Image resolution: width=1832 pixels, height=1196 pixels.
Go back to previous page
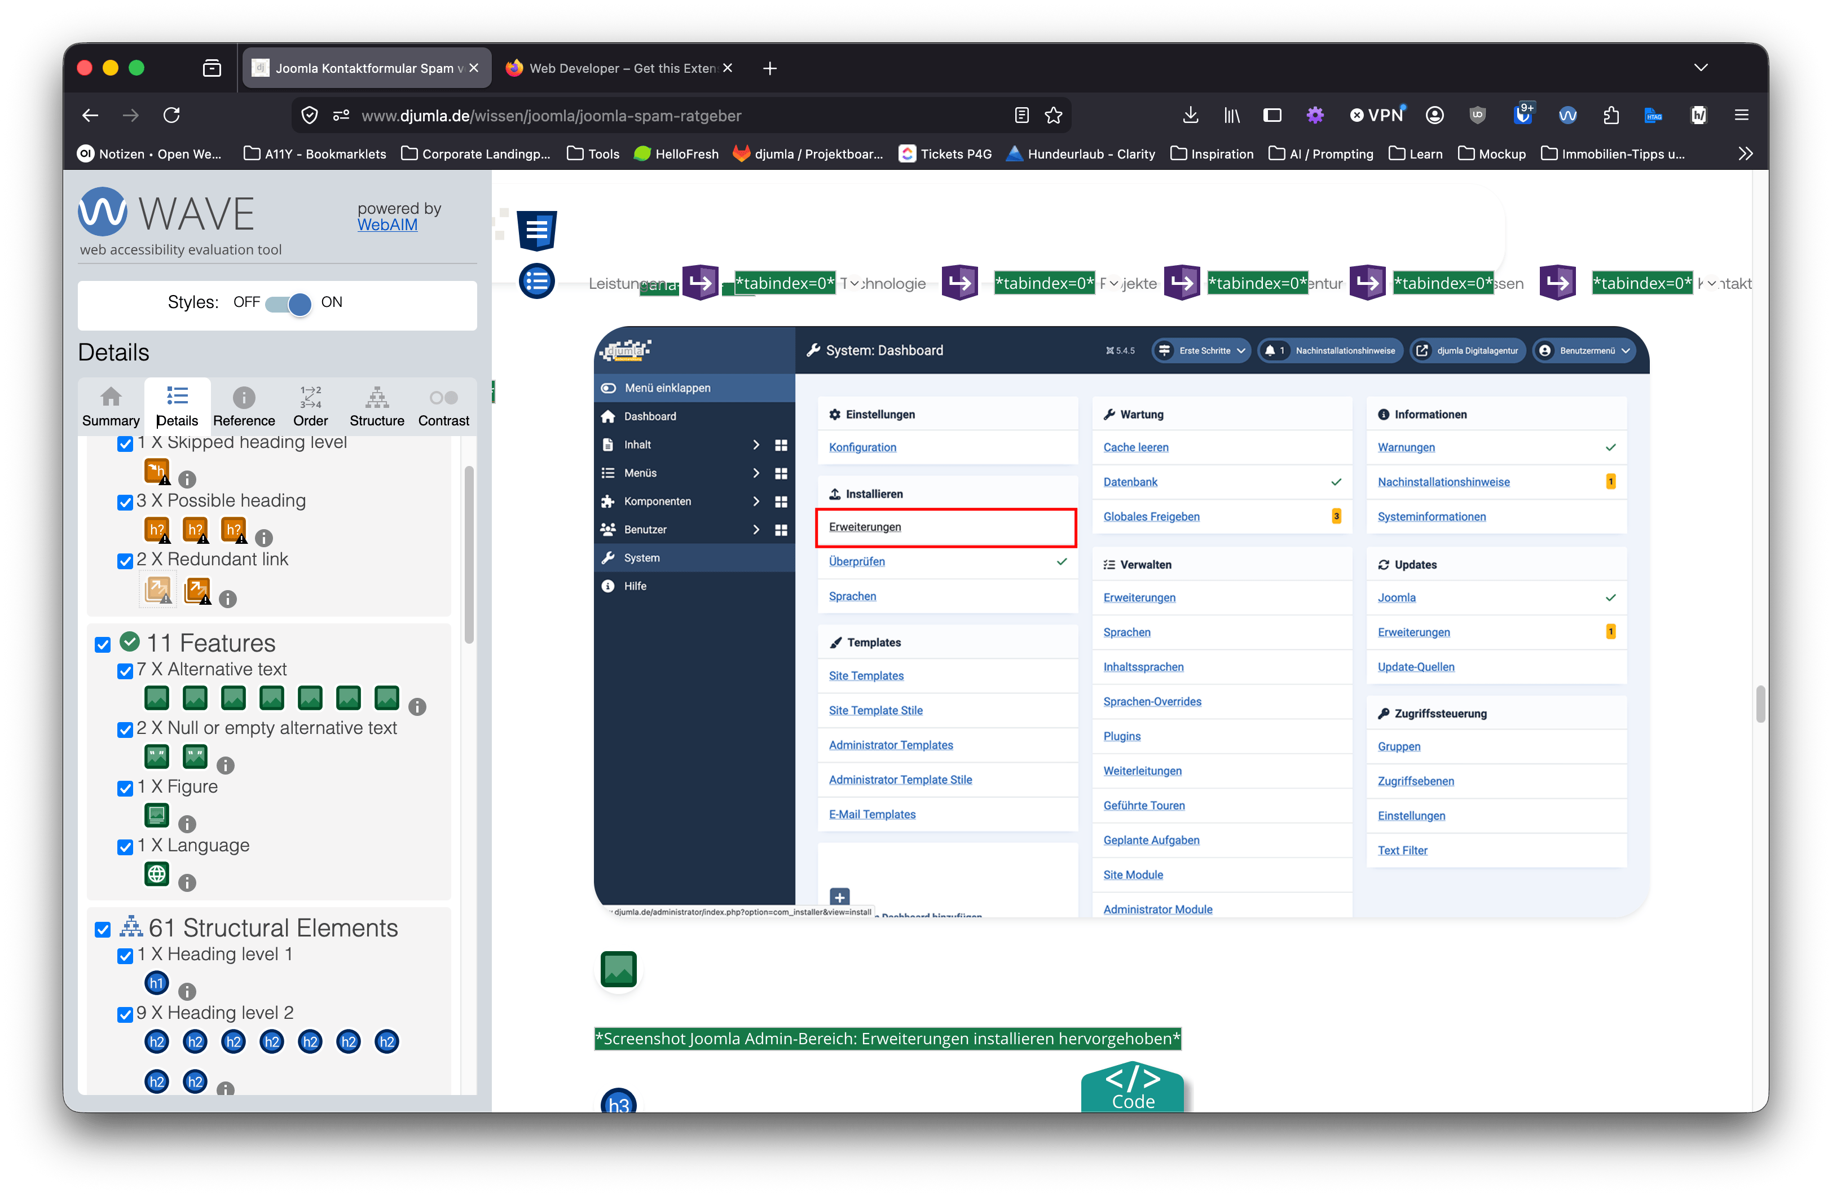(x=90, y=116)
